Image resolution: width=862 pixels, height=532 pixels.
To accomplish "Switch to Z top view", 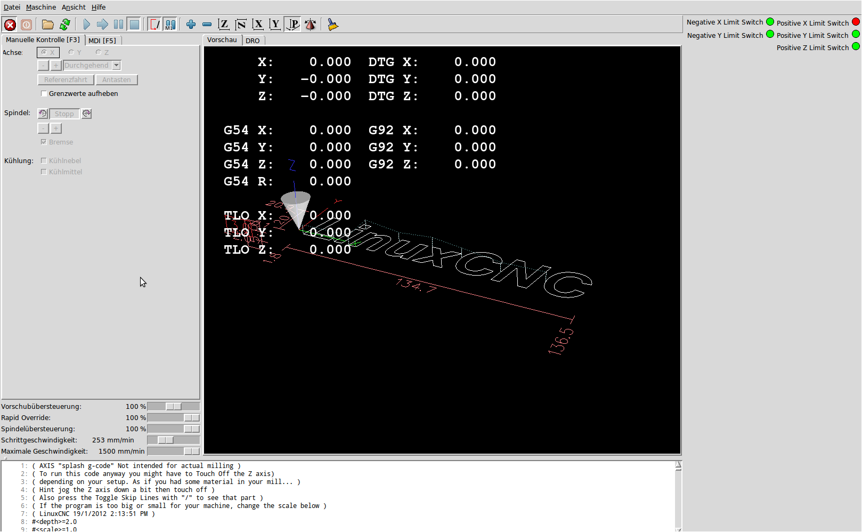I will point(224,25).
